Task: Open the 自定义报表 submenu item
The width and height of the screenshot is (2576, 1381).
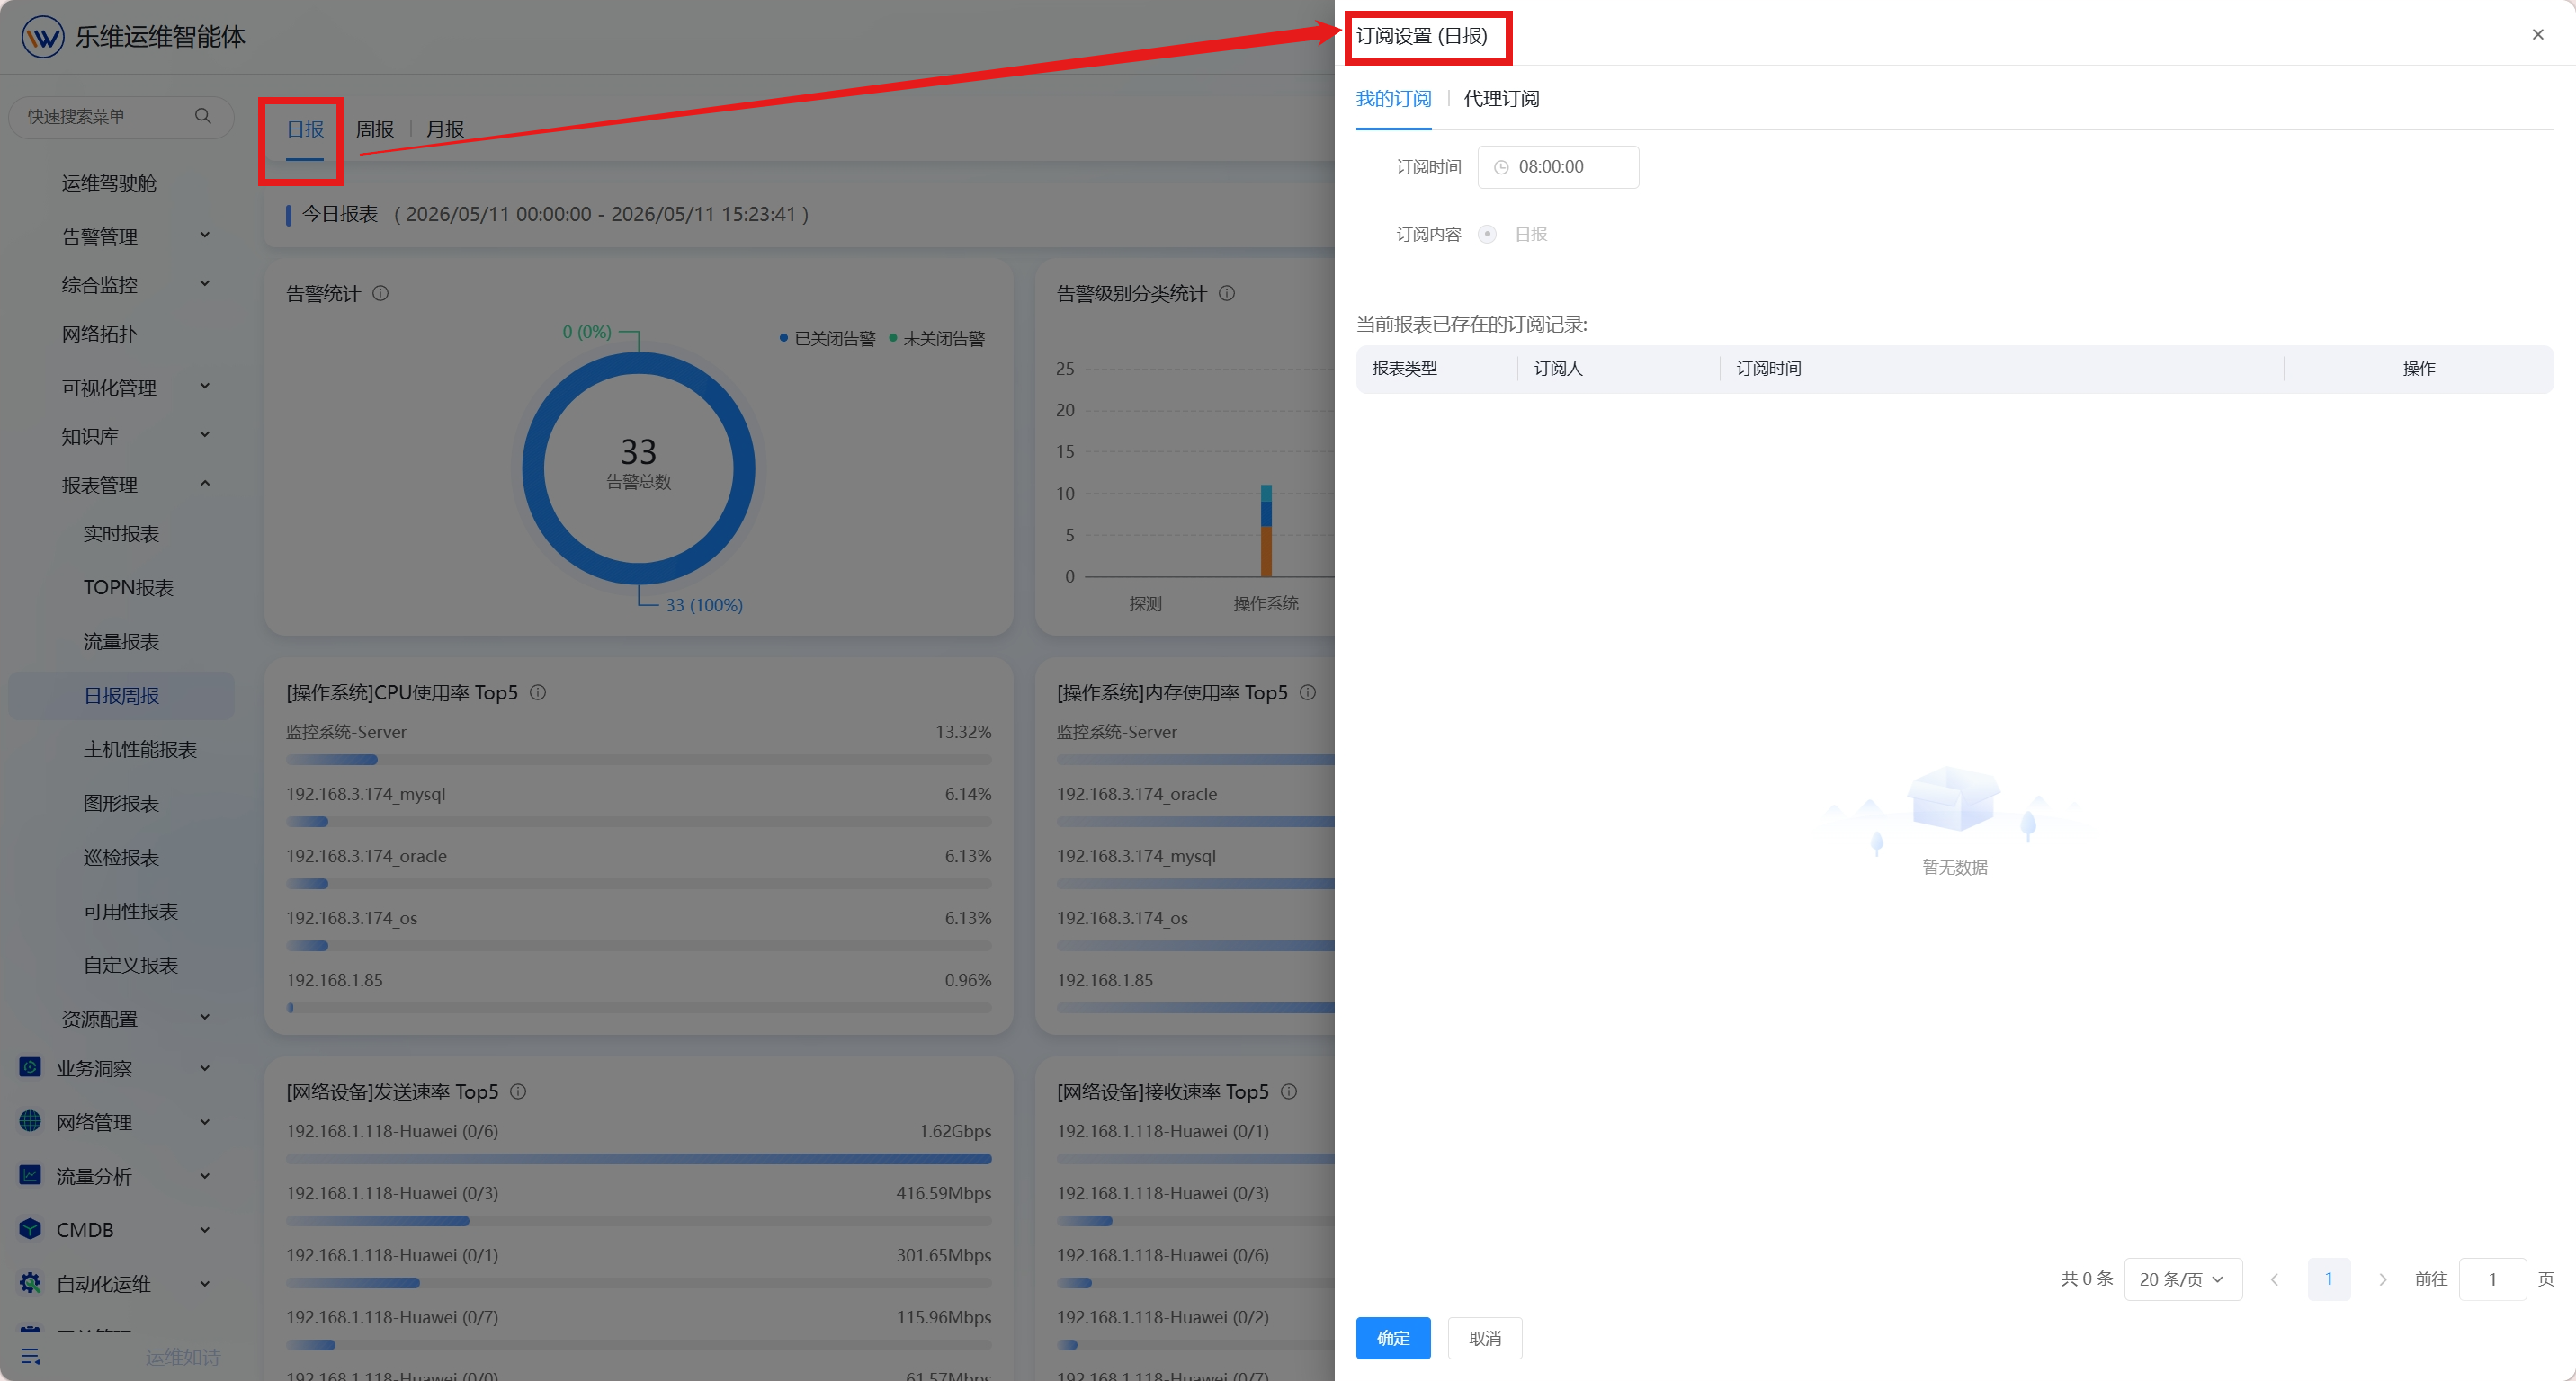Action: pos(130,966)
